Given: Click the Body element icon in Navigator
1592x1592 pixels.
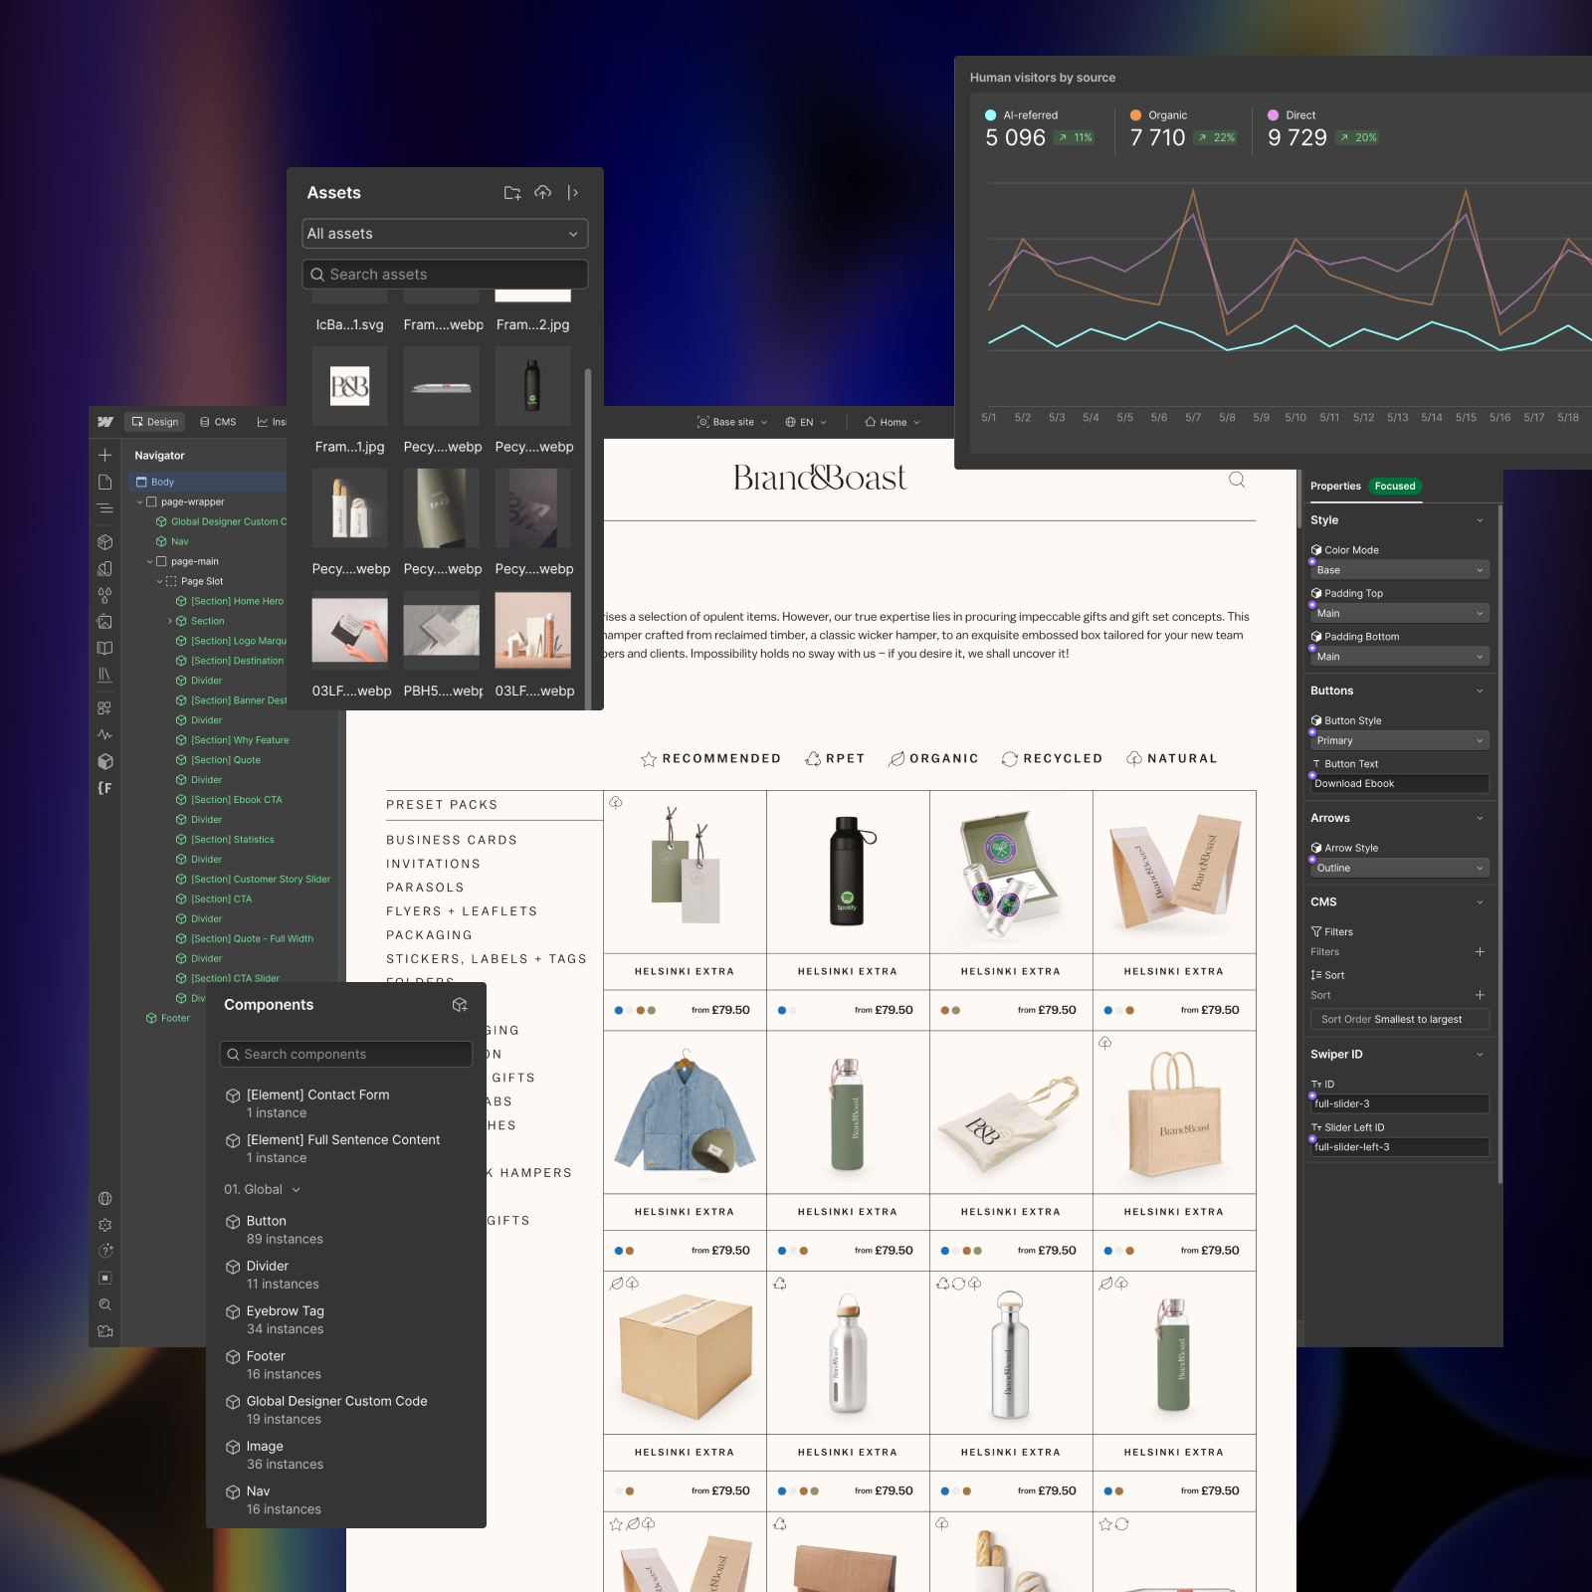Looking at the screenshot, I should (141, 482).
